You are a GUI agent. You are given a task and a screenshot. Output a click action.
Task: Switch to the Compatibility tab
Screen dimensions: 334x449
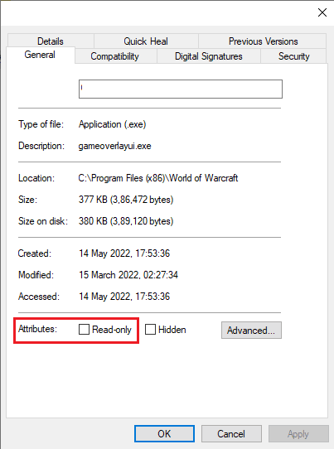point(115,56)
